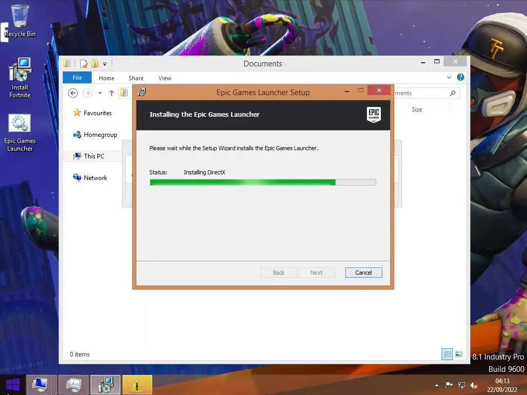Open Explorer Help question mark icon
This screenshot has width=527, height=395.
click(x=461, y=77)
